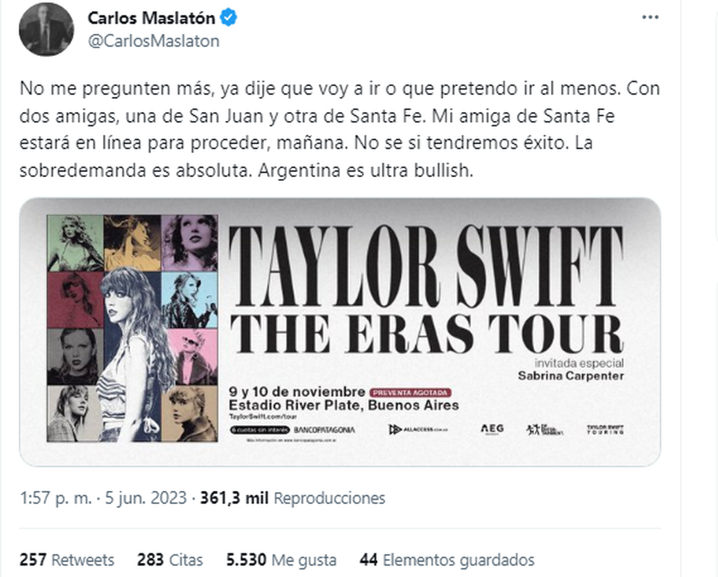Open the three-dot more options menu
Viewport: 718px width, 577px height.
pos(650,18)
